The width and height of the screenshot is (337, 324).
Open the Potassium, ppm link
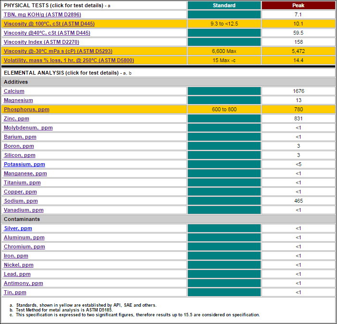(24, 164)
